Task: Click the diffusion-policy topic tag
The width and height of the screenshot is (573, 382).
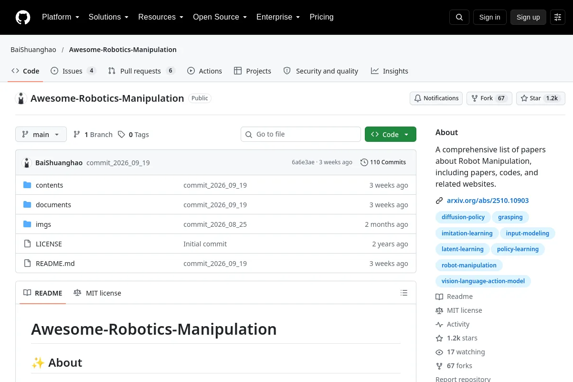Action: (x=463, y=217)
